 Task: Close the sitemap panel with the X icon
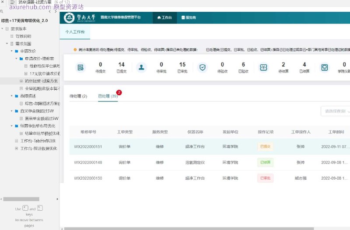click(3, 2)
